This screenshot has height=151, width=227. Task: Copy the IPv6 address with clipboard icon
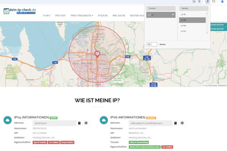[x=175, y=123]
